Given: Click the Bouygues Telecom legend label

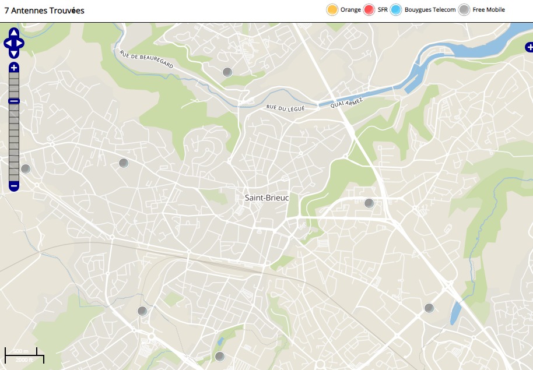Looking at the screenshot, I should click(430, 10).
